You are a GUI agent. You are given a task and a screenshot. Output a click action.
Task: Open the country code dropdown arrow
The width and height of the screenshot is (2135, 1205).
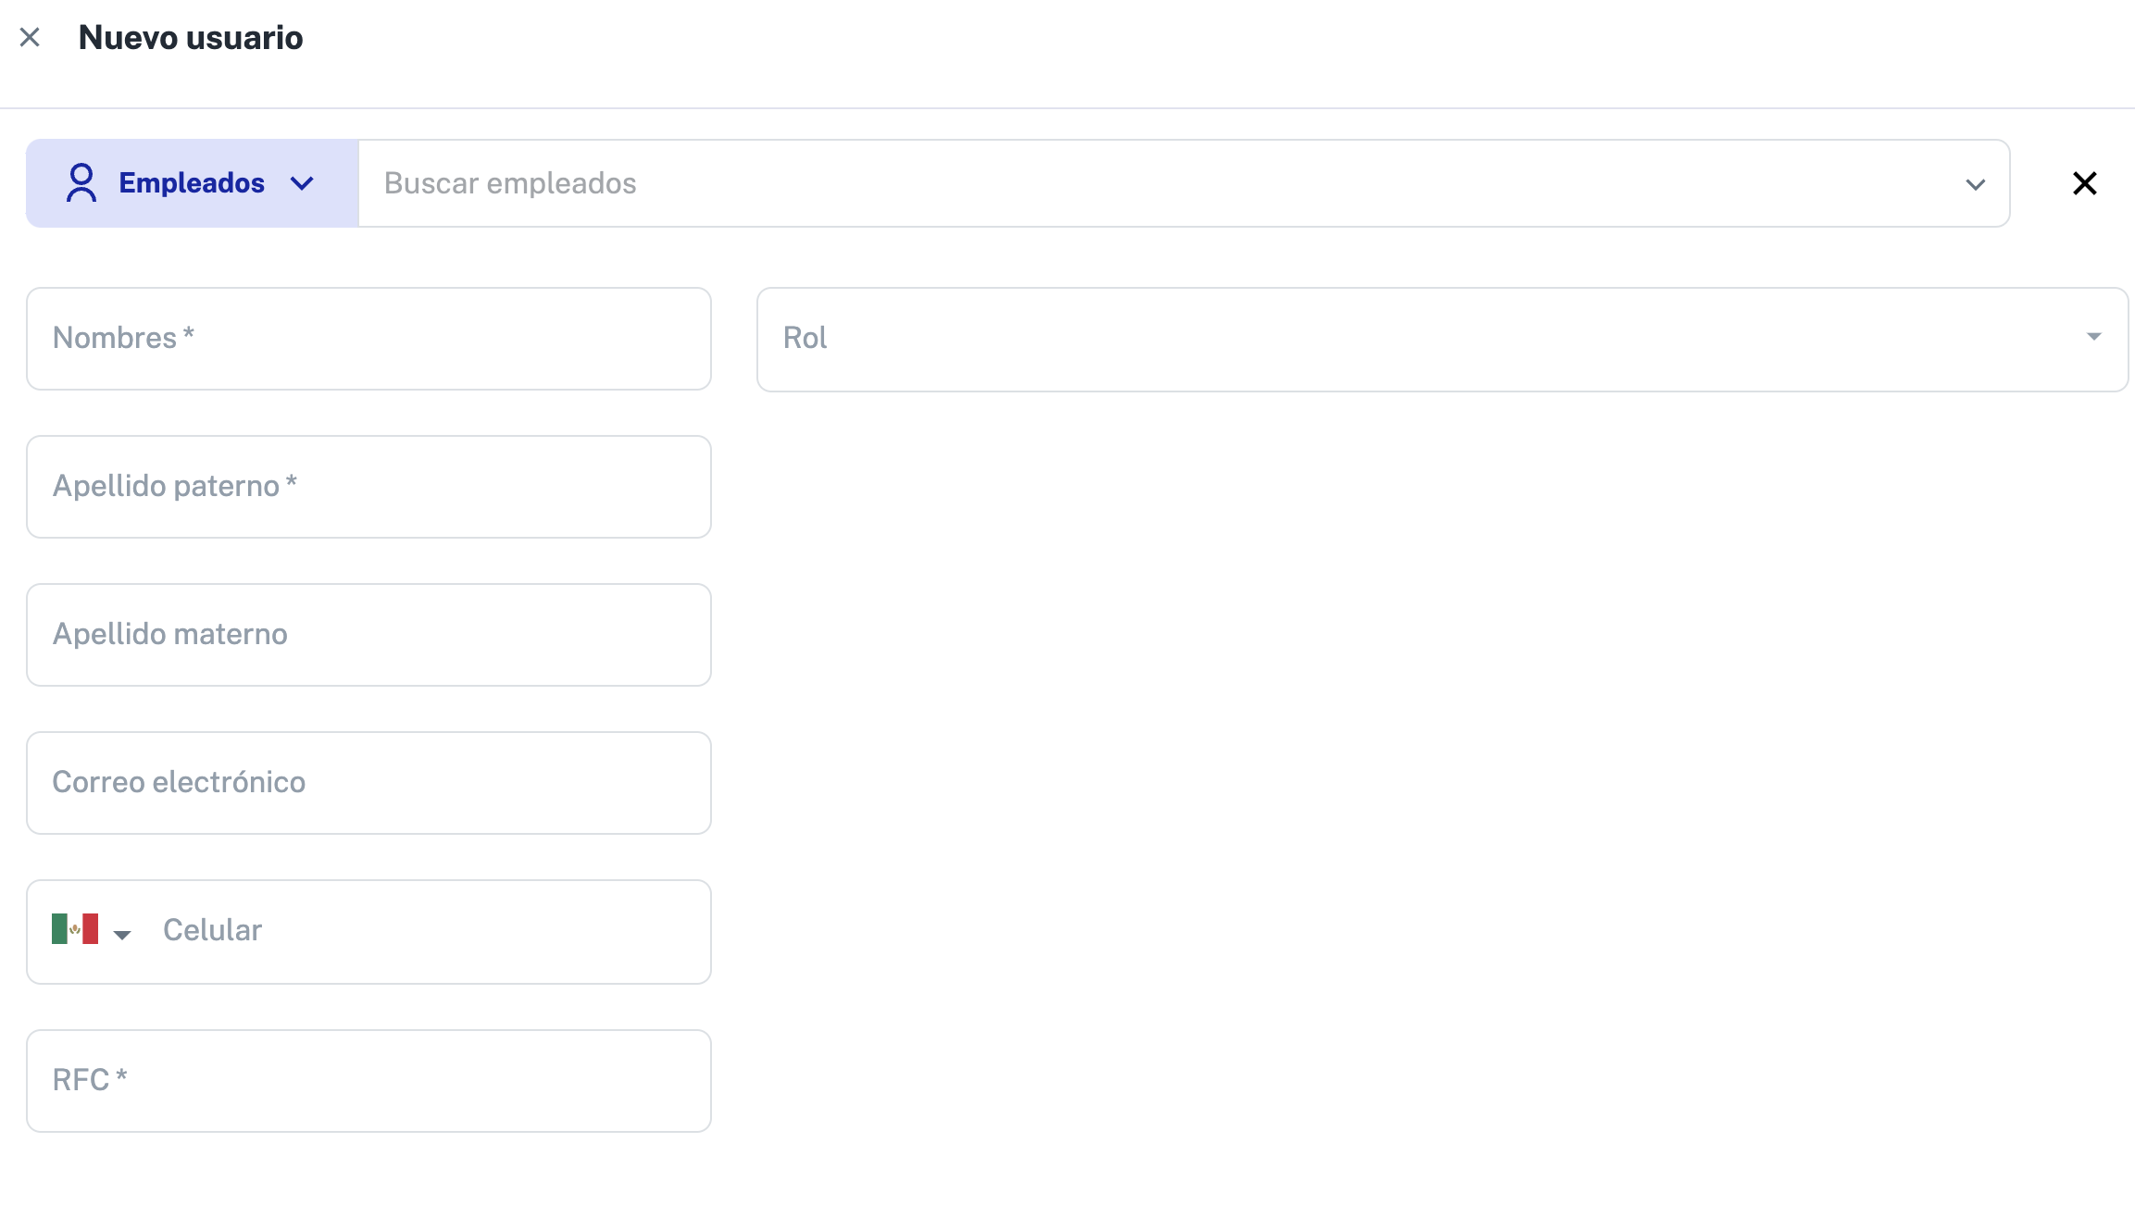[122, 935]
